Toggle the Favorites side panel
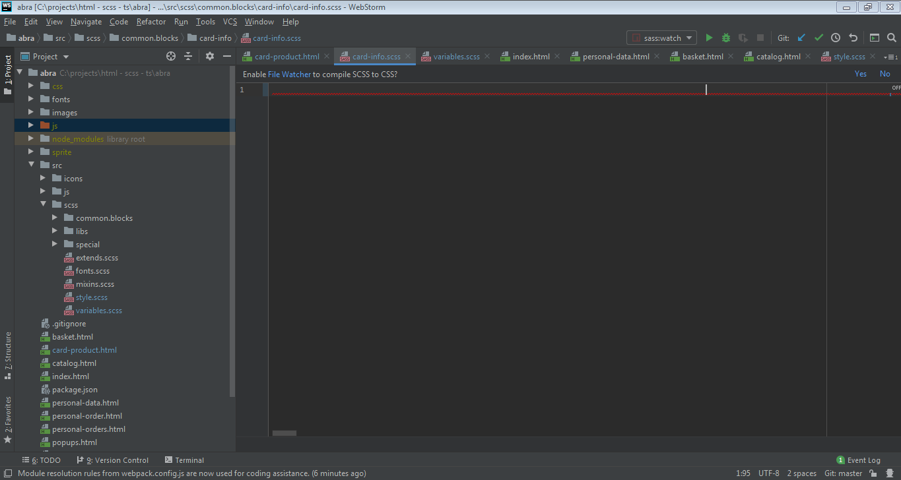The image size is (901, 480). 7,419
